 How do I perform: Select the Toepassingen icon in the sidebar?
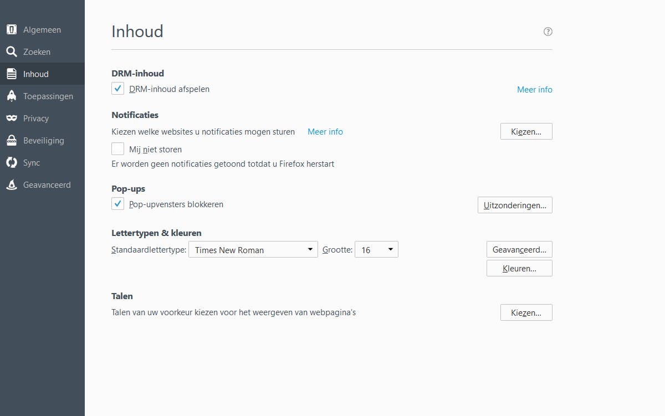[11, 96]
